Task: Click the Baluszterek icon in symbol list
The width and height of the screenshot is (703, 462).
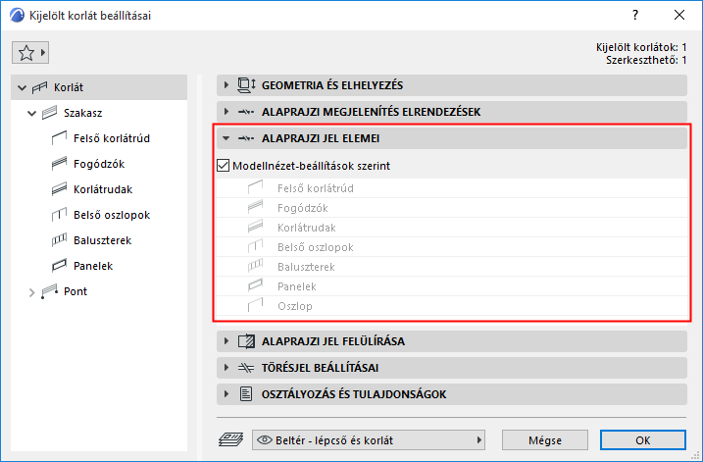Action: (x=255, y=266)
